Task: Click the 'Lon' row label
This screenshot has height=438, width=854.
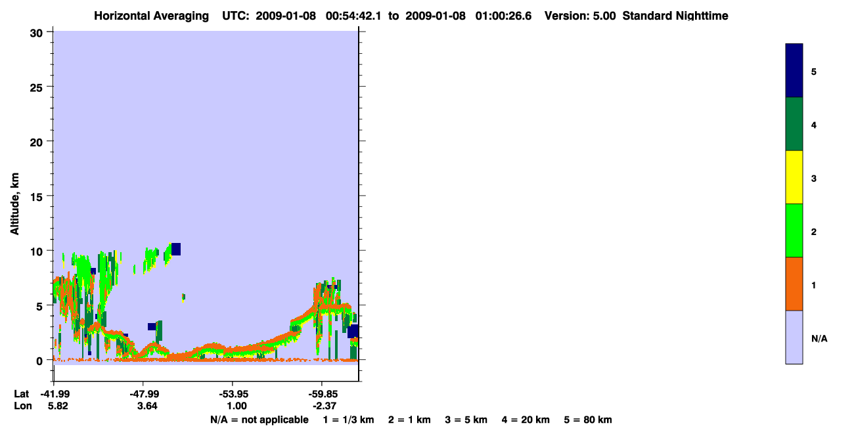Action: pyautogui.click(x=22, y=406)
